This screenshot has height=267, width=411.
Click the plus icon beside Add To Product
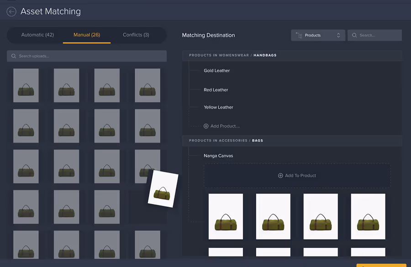pyautogui.click(x=280, y=176)
